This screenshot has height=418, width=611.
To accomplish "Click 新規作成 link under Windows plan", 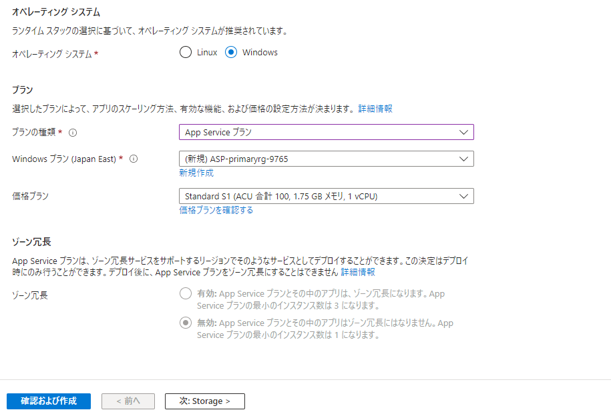I will click(196, 173).
